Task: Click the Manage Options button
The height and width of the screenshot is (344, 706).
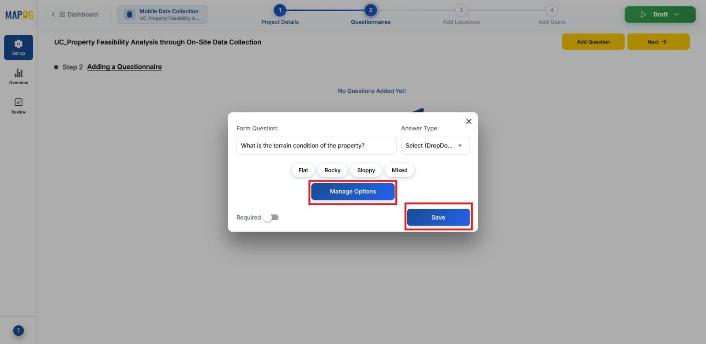Action: (x=353, y=192)
